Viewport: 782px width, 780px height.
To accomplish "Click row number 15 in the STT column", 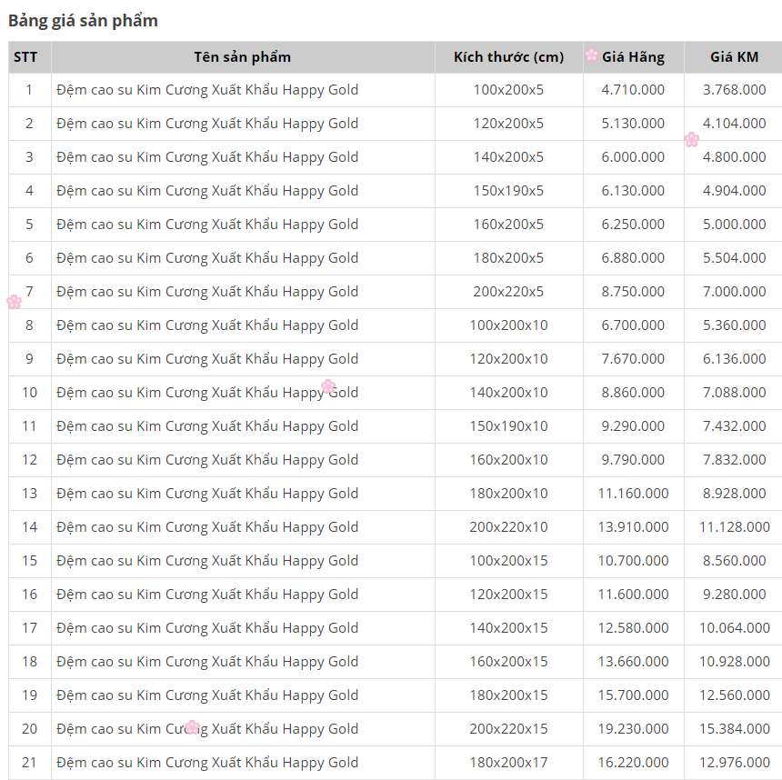I will 29,561.
